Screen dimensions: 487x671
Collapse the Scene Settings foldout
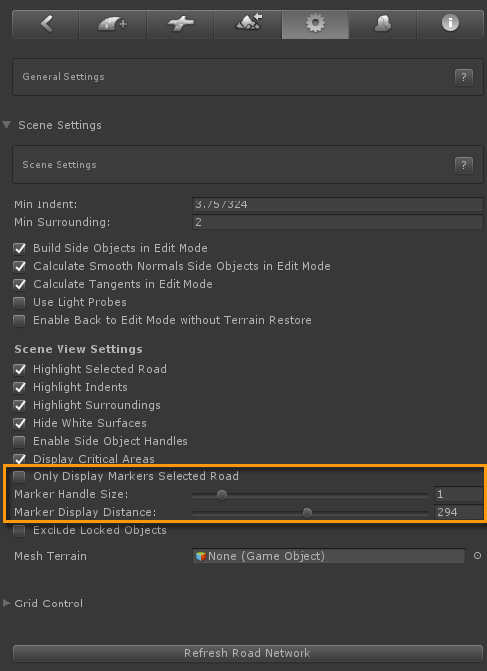click(x=6, y=125)
